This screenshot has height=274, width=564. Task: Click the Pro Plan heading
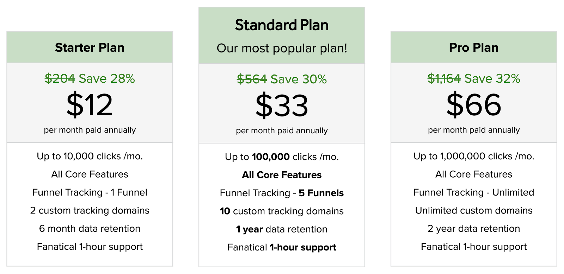click(474, 47)
